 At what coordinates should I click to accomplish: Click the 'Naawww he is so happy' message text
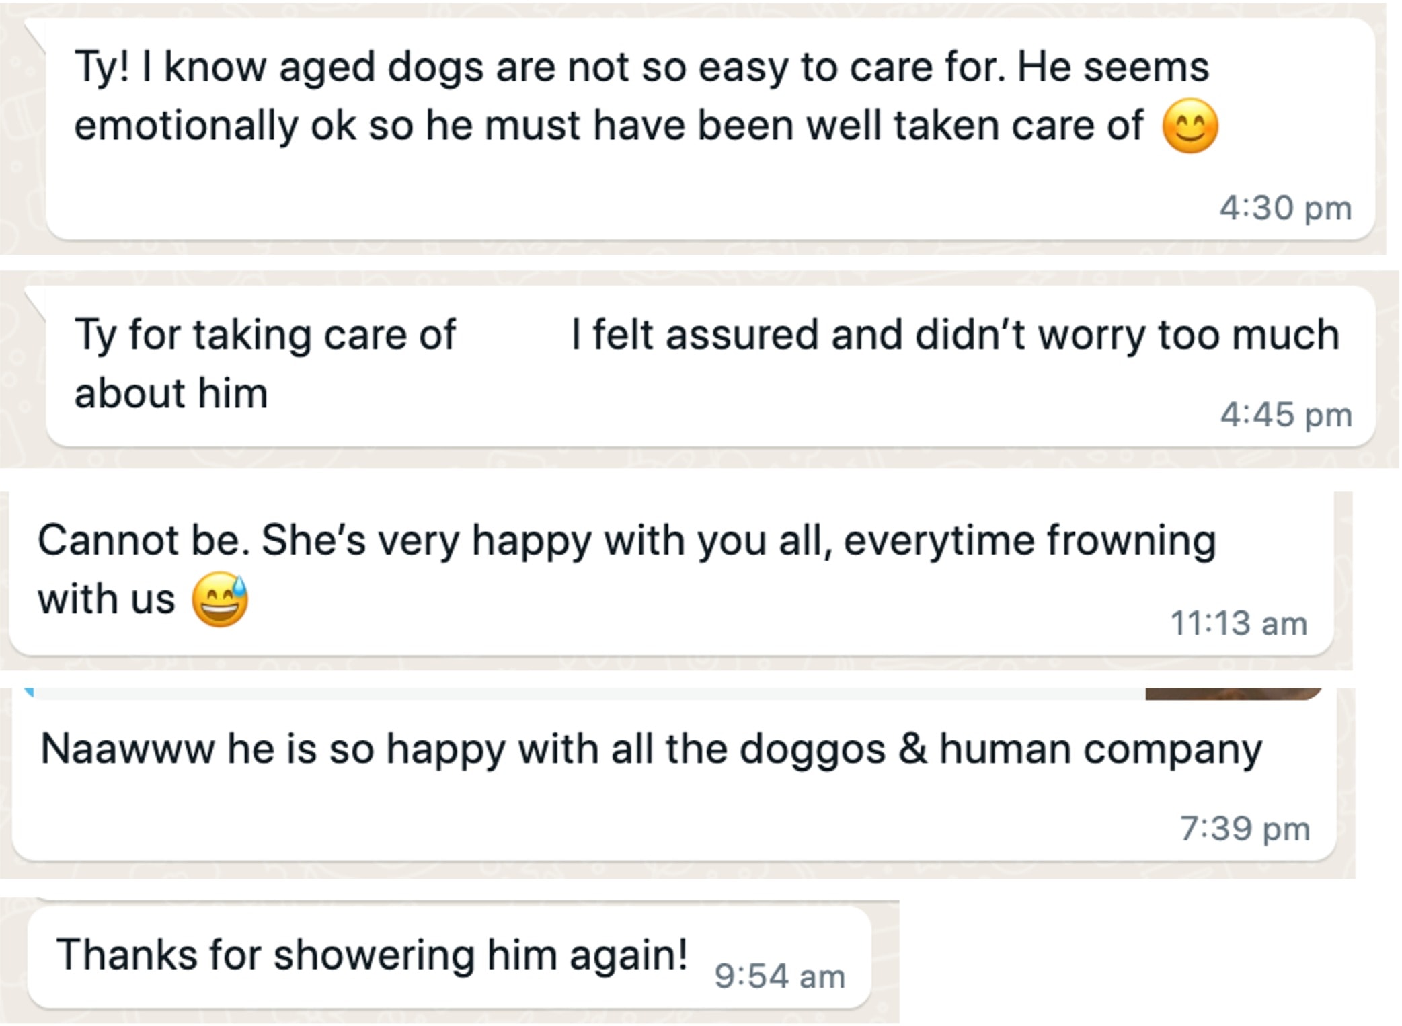[651, 749]
